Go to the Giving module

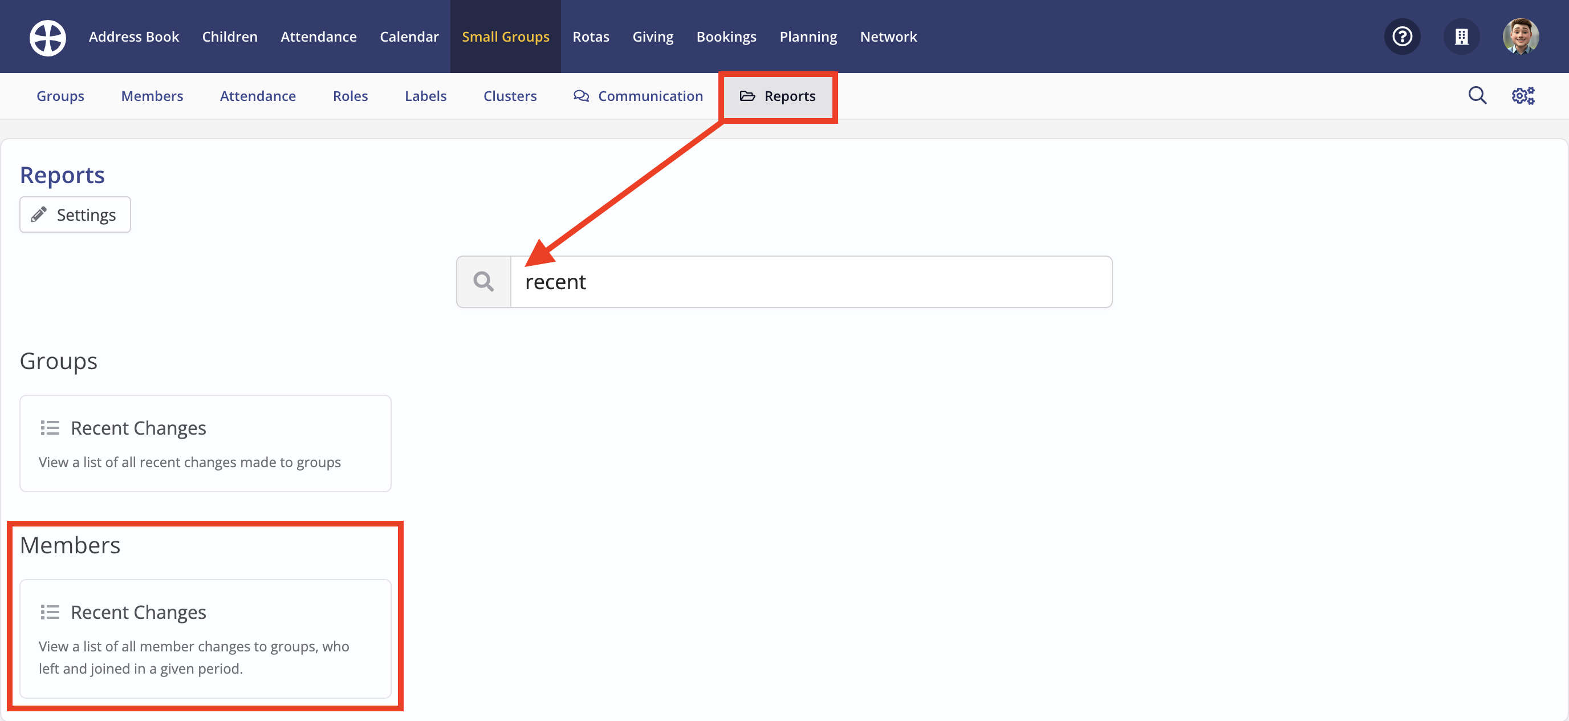pos(653,37)
